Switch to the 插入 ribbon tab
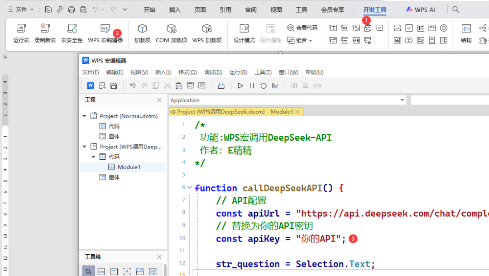 pos(175,10)
